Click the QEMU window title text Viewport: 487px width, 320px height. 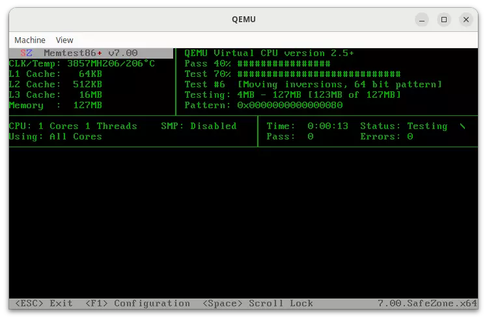pos(244,19)
